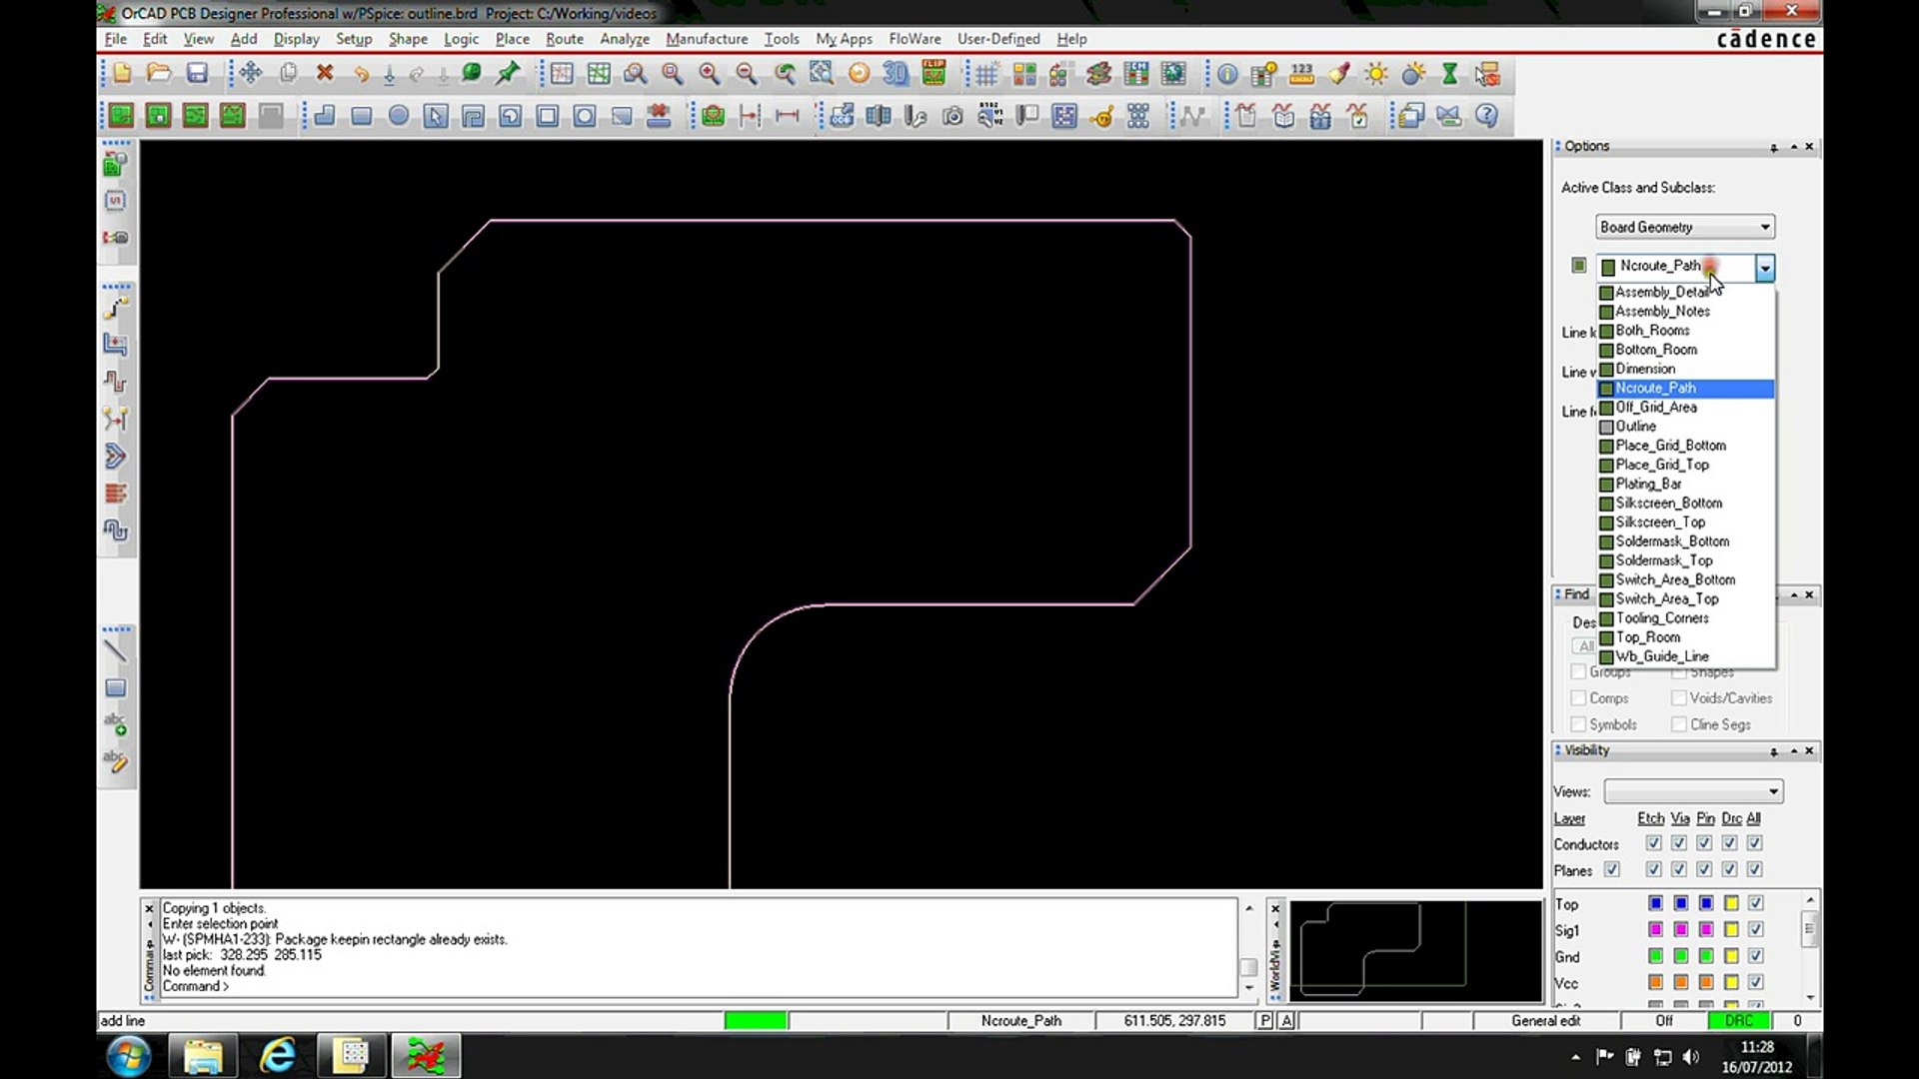Click the red X delete icon
The width and height of the screenshot is (1919, 1079).
click(x=324, y=73)
